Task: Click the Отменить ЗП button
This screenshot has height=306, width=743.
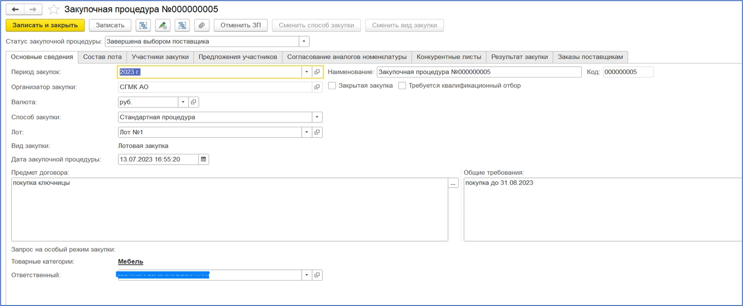Action: (x=241, y=25)
